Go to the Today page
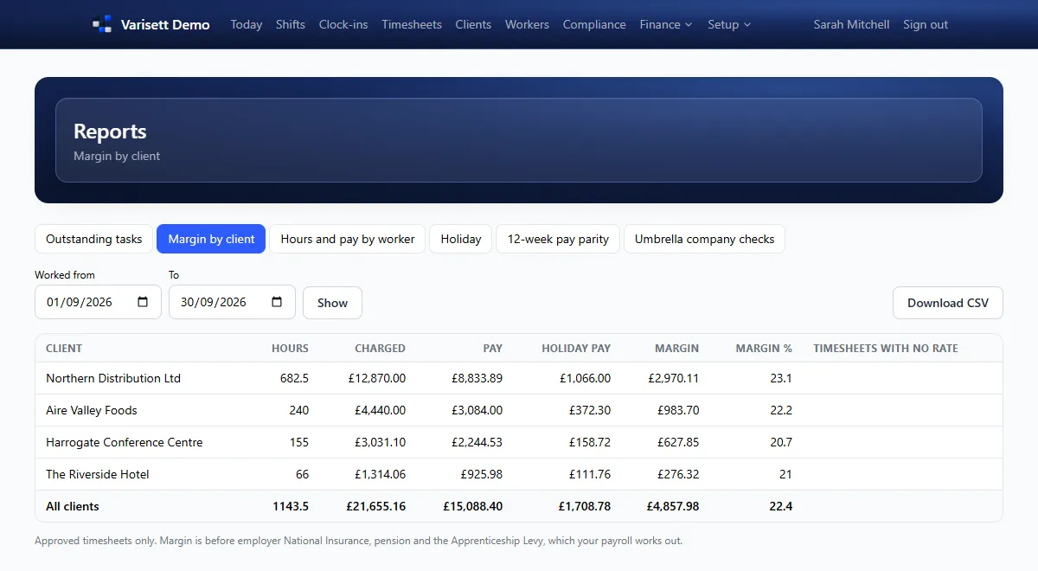 click(x=247, y=24)
